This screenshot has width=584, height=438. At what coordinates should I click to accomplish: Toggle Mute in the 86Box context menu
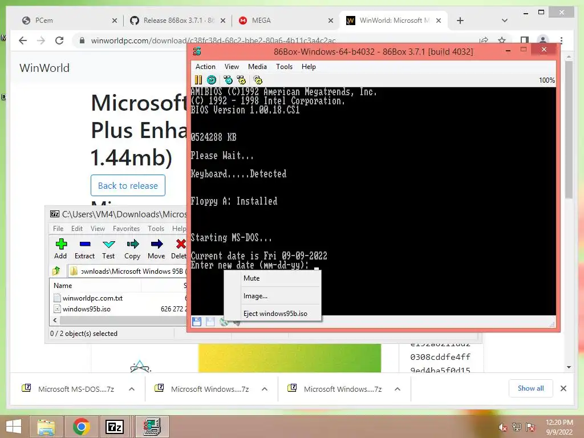click(x=273, y=278)
